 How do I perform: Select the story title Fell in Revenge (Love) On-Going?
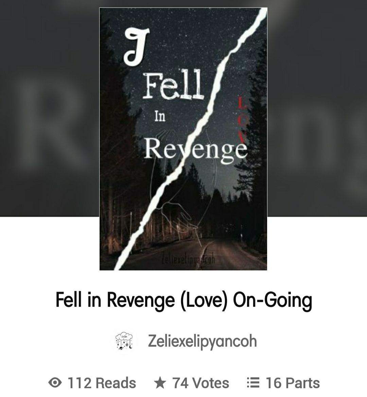tap(184, 300)
